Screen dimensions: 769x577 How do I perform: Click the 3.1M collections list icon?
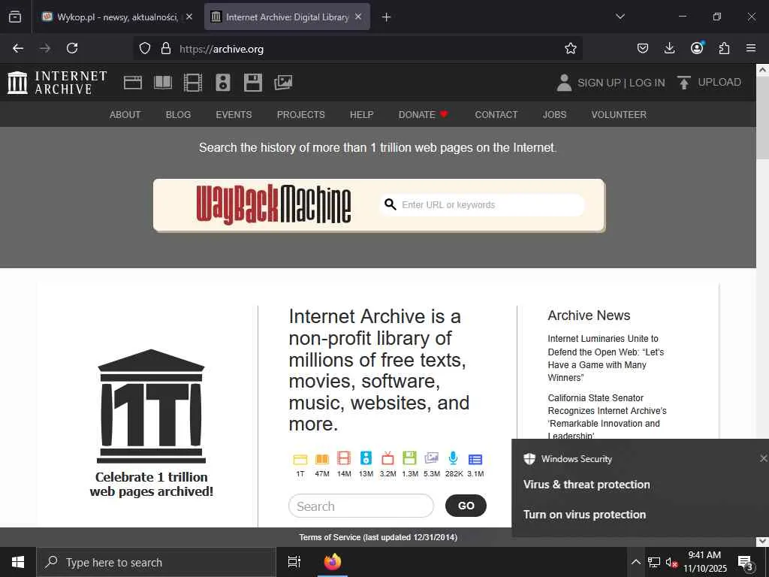(x=475, y=459)
